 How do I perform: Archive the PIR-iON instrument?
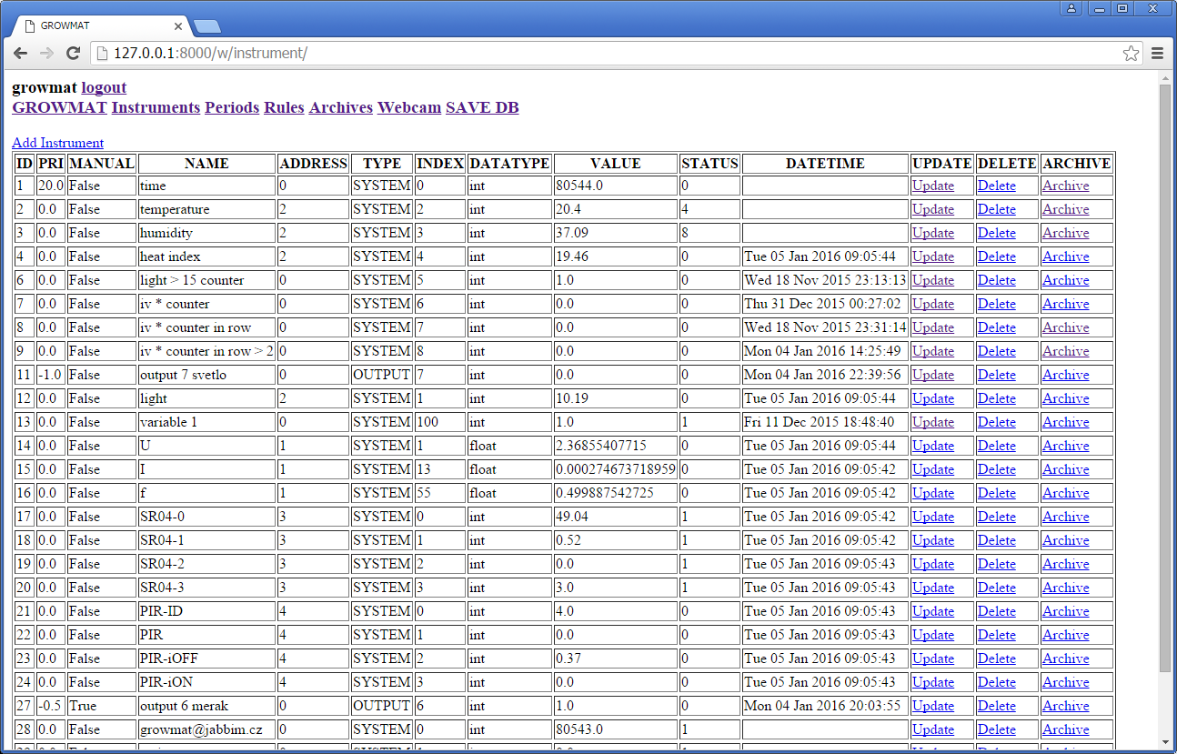coord(1065,682)
